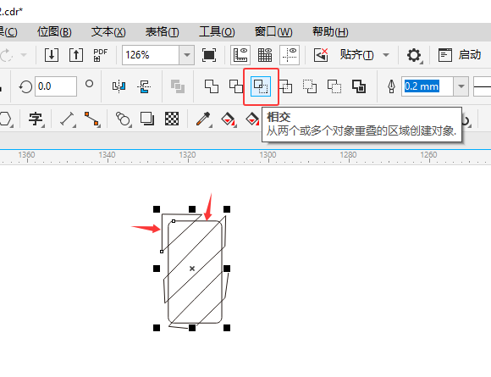Click the Intersect shaping button

tap(261, 86)
